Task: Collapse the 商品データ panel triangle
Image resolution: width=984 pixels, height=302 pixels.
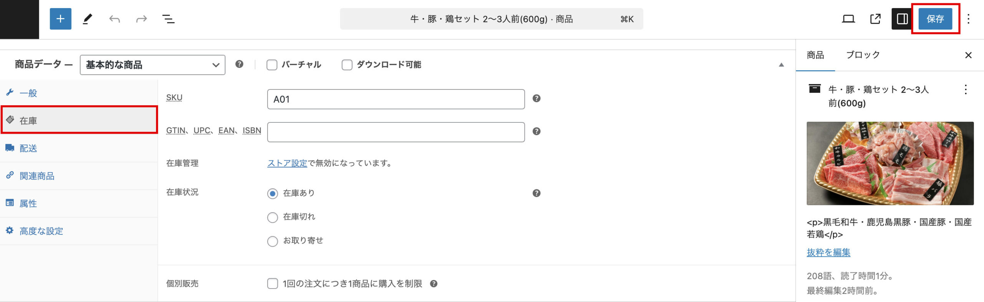Action: point(781,65)
